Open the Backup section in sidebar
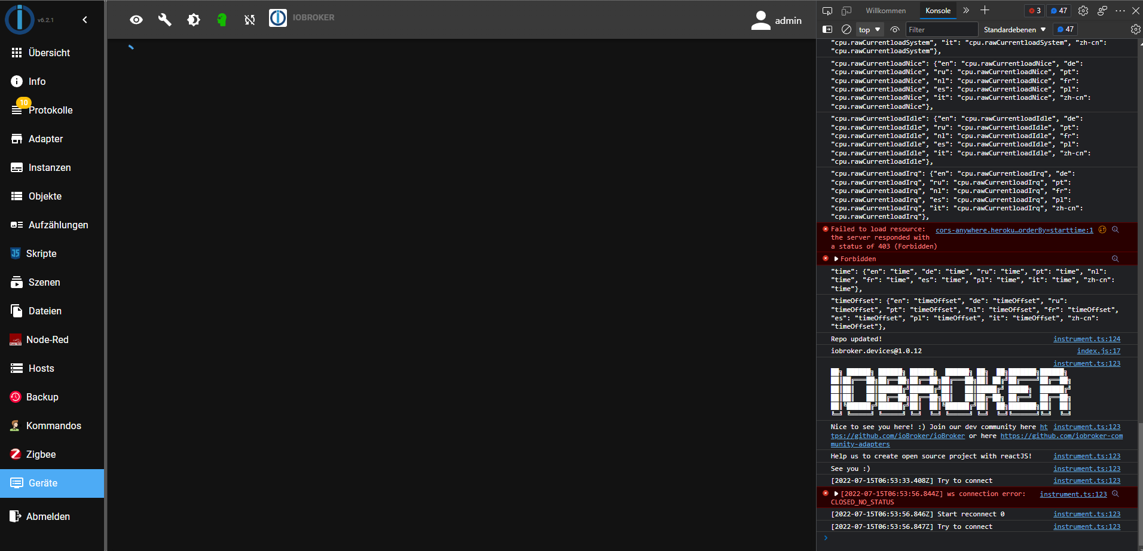Screen dimensions: 1143x551 [42, 397]
